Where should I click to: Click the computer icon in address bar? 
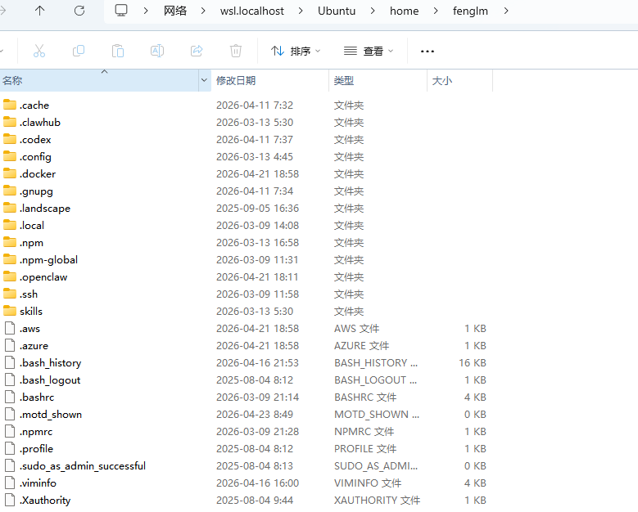[121, 11]
